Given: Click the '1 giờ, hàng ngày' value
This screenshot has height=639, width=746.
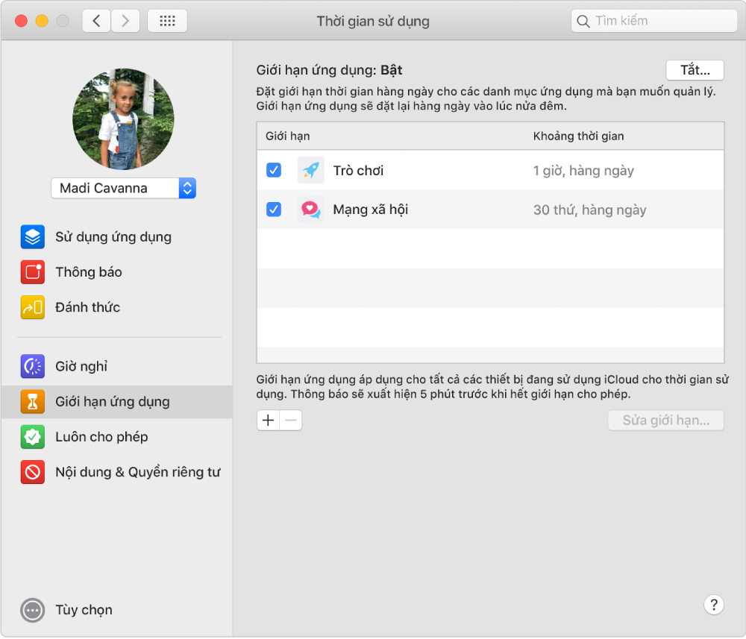Looking at the screenshot, I should click(x=583, y=170).
